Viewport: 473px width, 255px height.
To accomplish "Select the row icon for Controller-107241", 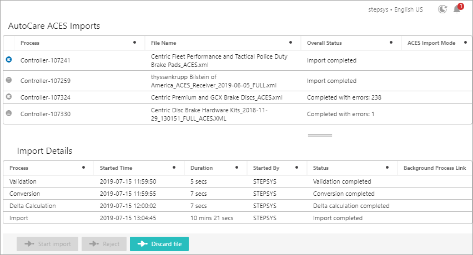I will click(9, 60).
